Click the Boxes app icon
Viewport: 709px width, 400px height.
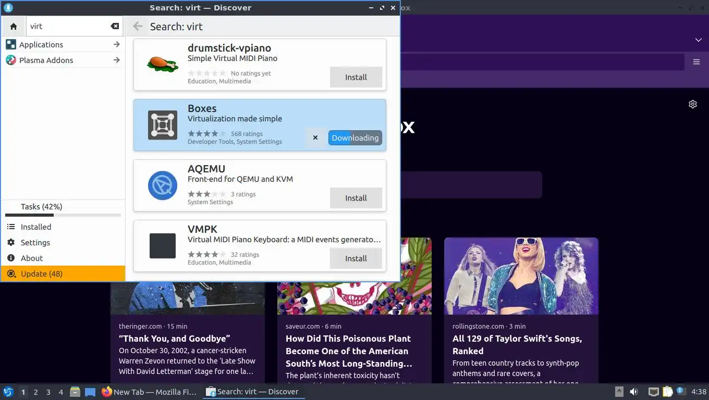point(163,125)
